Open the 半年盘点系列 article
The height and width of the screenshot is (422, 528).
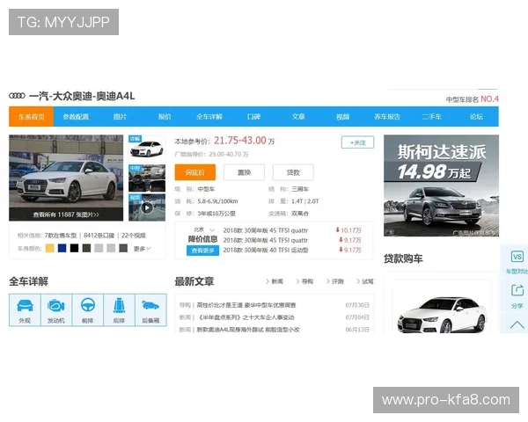point(246,317)
